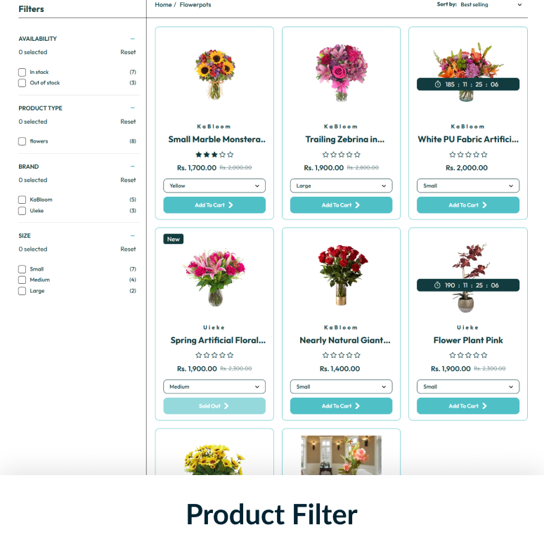Open the Yellow variant dropdown
Image resolution: width=544 pixels, height=551 pixels.
214,186
